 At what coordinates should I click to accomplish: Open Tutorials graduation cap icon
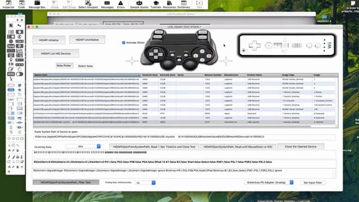click(156, 4)
